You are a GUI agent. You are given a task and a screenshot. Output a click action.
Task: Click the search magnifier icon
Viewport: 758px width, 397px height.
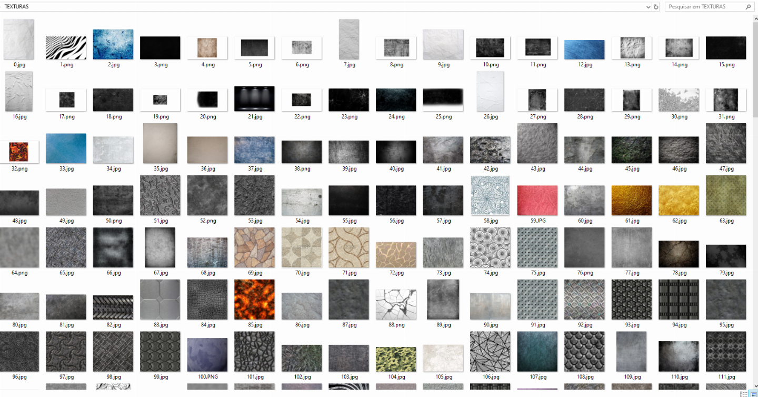click(x=748, y=7)
